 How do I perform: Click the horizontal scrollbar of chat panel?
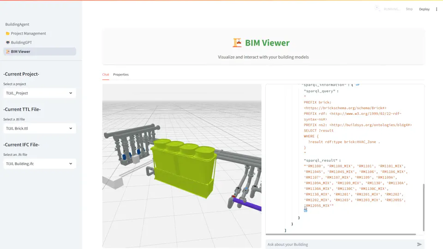pos(341,234)
